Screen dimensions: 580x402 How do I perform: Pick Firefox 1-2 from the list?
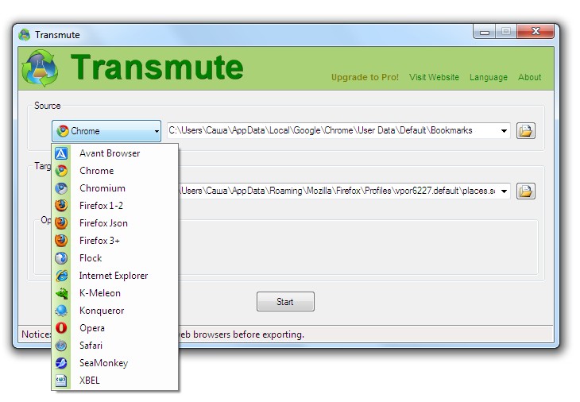tap(114, 206)
